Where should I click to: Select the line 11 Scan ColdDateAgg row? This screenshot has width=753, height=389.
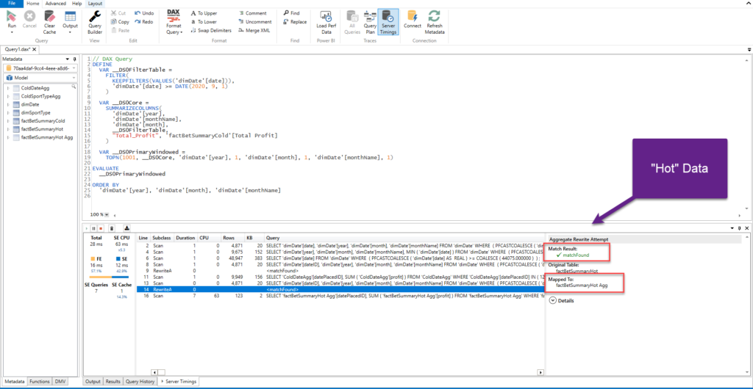[x=340, y=276]
